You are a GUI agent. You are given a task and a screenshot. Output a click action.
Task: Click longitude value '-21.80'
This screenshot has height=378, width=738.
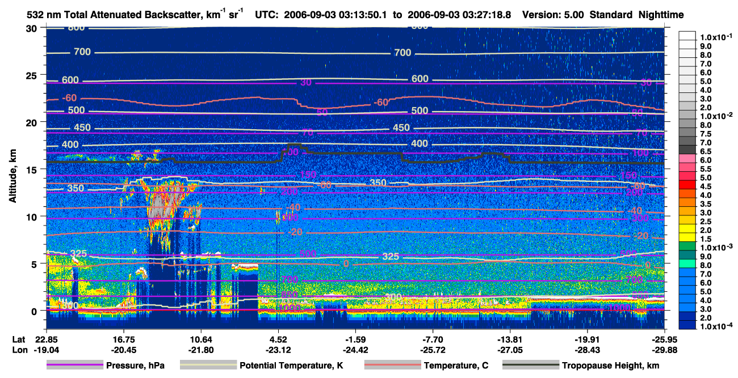200,350
